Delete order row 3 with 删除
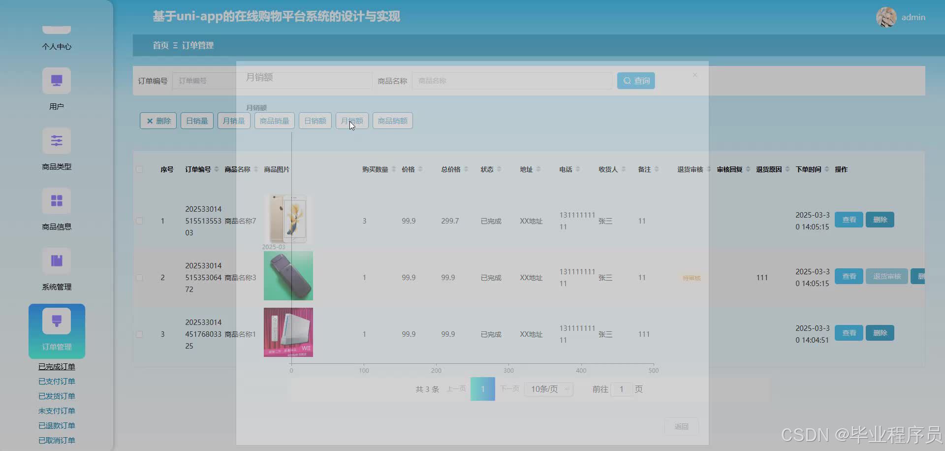 [880, 333]
